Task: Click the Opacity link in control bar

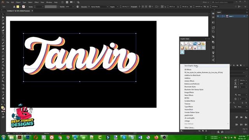Action: pos(62,7)
